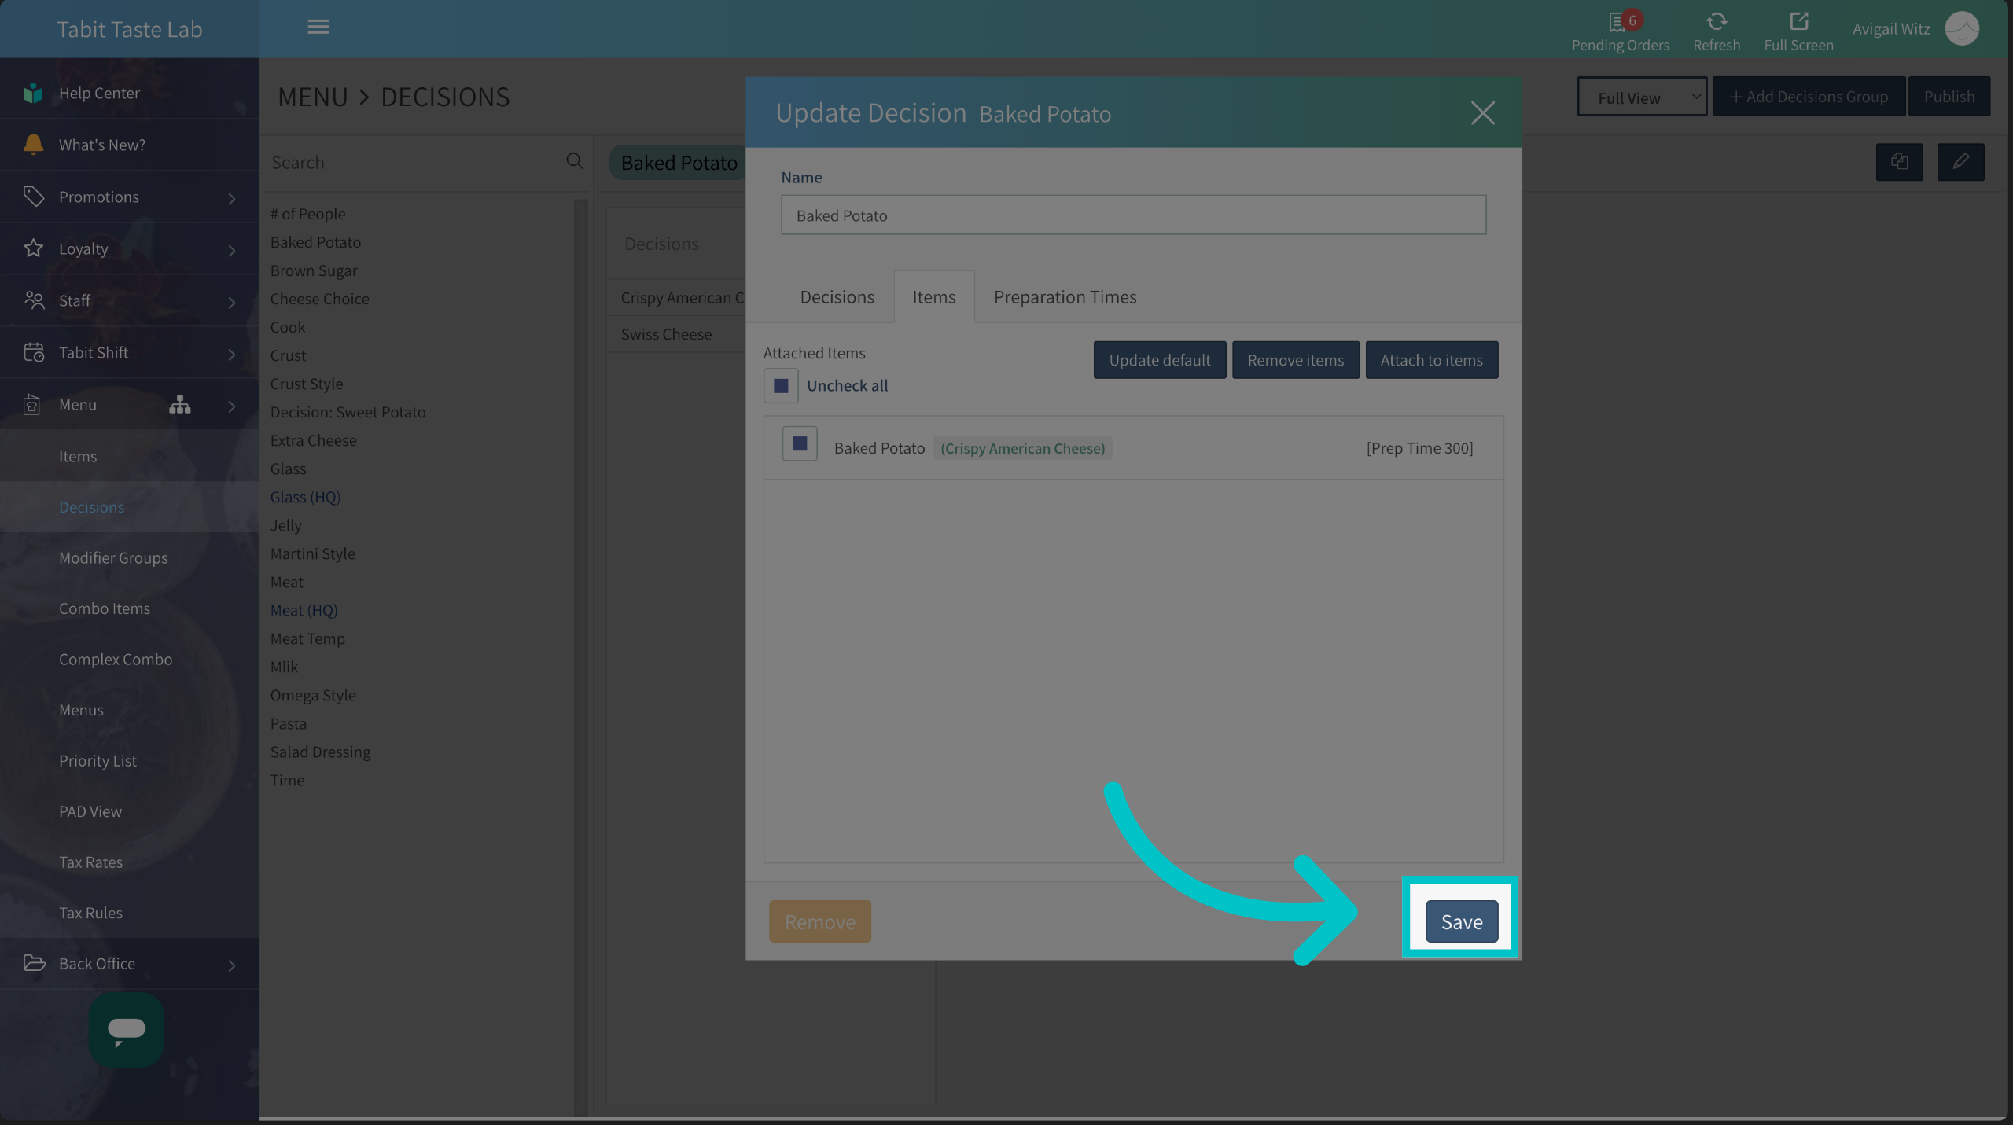Click the search magnifier icon
Screen dimensions: 2013x1125
pyautogui.click(x=575, y=161)
